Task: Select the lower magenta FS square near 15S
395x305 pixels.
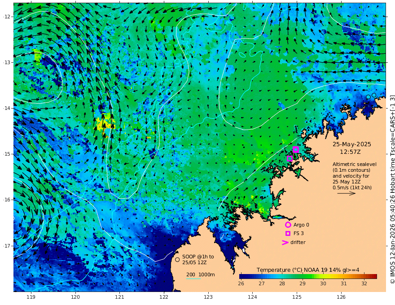Action: (x=290, y=158)
